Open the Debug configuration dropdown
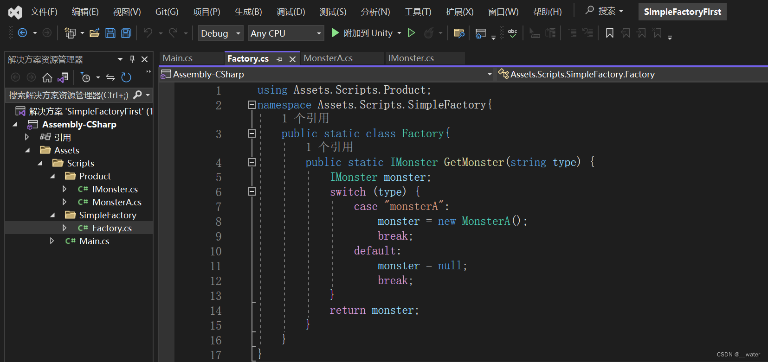768x362 pixels. tap(221, 33)
